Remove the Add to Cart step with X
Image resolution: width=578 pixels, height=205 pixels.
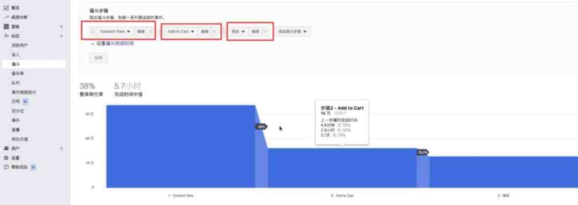(215, 31)
